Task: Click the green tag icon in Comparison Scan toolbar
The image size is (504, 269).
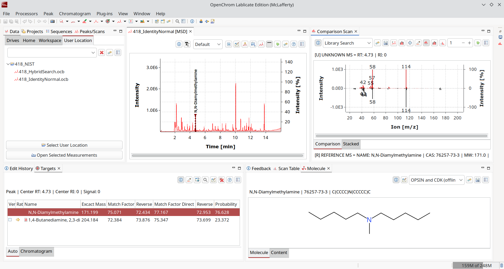Action: 478,43
